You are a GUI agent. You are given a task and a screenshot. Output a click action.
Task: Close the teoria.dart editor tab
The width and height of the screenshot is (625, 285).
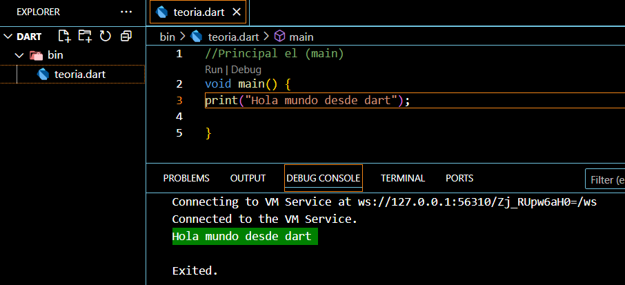click(237, 12)
